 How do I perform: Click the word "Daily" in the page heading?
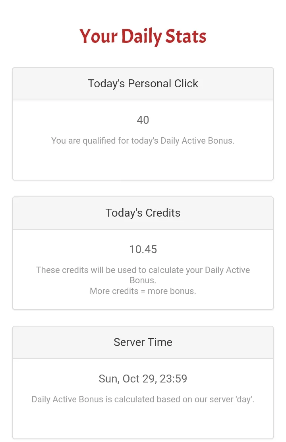[x=141, y=37]
